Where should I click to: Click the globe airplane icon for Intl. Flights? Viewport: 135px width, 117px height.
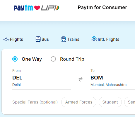tap(94, 39)
